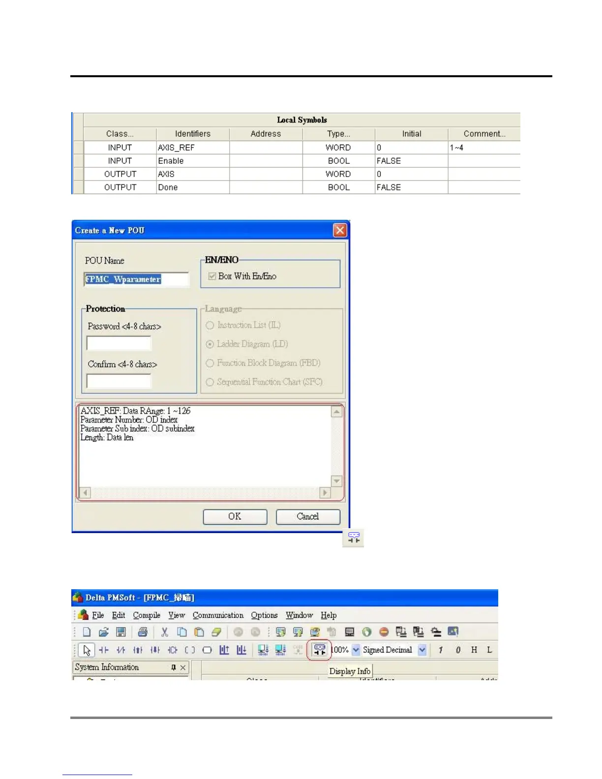Select the Enable identifier cell

(193, 161)
